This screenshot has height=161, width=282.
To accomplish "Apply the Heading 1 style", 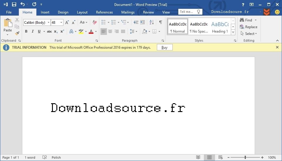I will (x=220, y=27).
